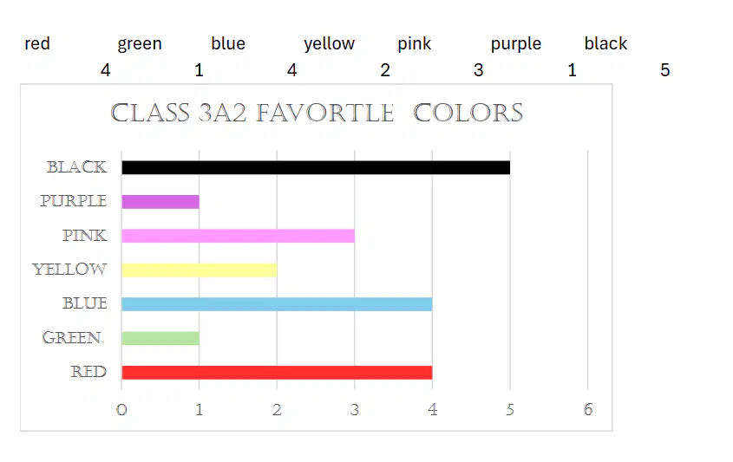The height and width of the screenshot is (462, 733).
Task: Select the word green in the table
Action: [140, 44]
